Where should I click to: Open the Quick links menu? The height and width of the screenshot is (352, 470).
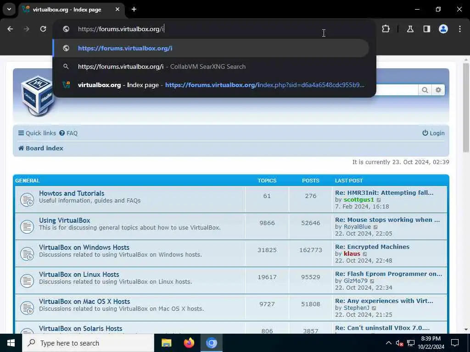(37, 133)
